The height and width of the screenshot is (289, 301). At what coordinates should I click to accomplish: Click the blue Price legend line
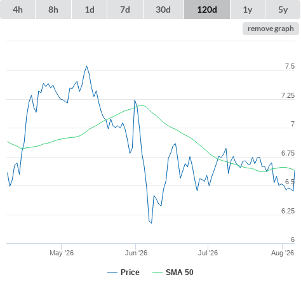click(x=112, y=272)
